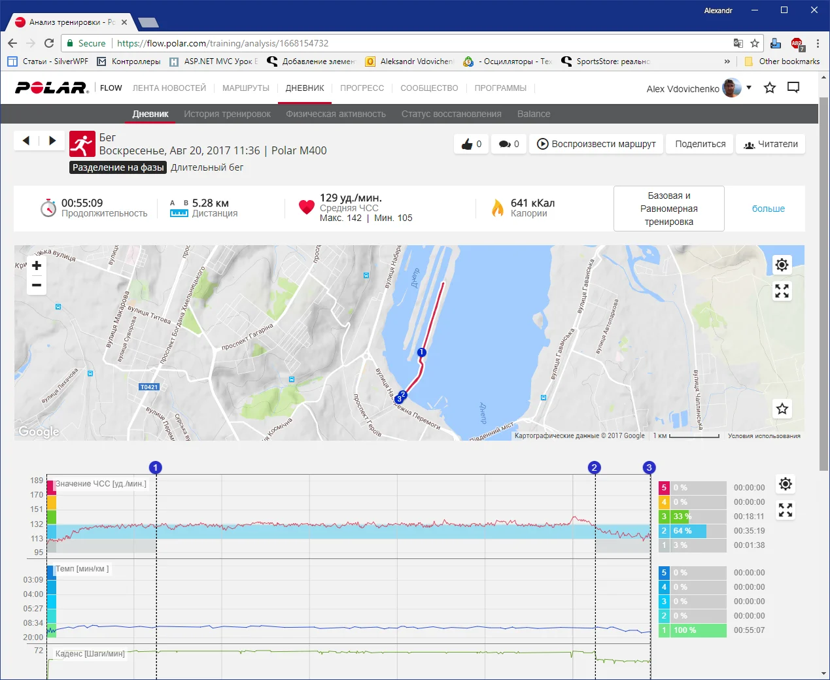
Task: Go to previous training session arrow
Action: click(26, 141)
